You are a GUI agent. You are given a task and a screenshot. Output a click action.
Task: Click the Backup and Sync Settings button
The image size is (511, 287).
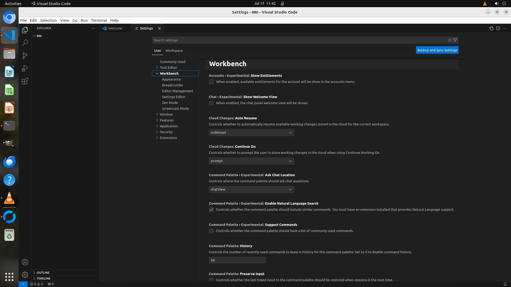(437, 50)
